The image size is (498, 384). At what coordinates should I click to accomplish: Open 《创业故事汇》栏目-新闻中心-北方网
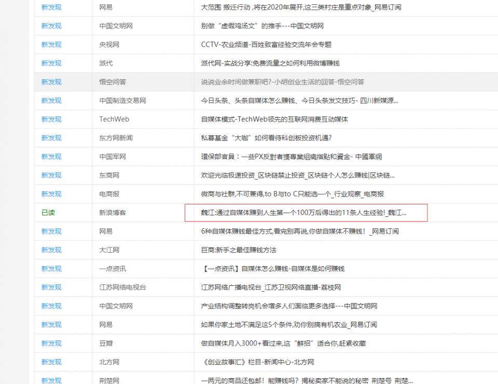258,362
